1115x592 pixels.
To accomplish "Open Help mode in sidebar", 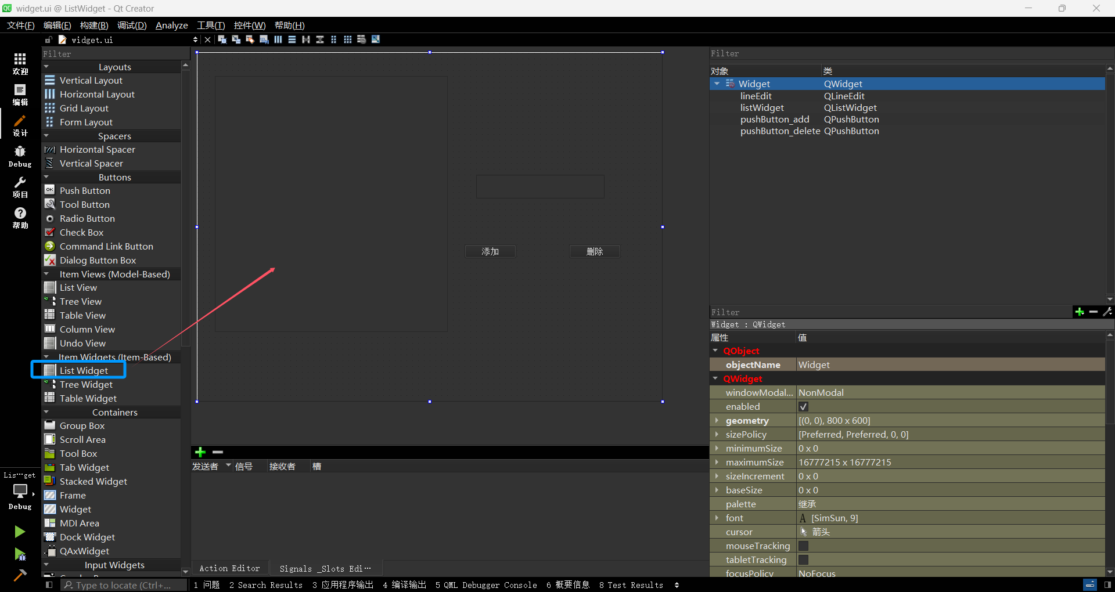I will (20, 218).
